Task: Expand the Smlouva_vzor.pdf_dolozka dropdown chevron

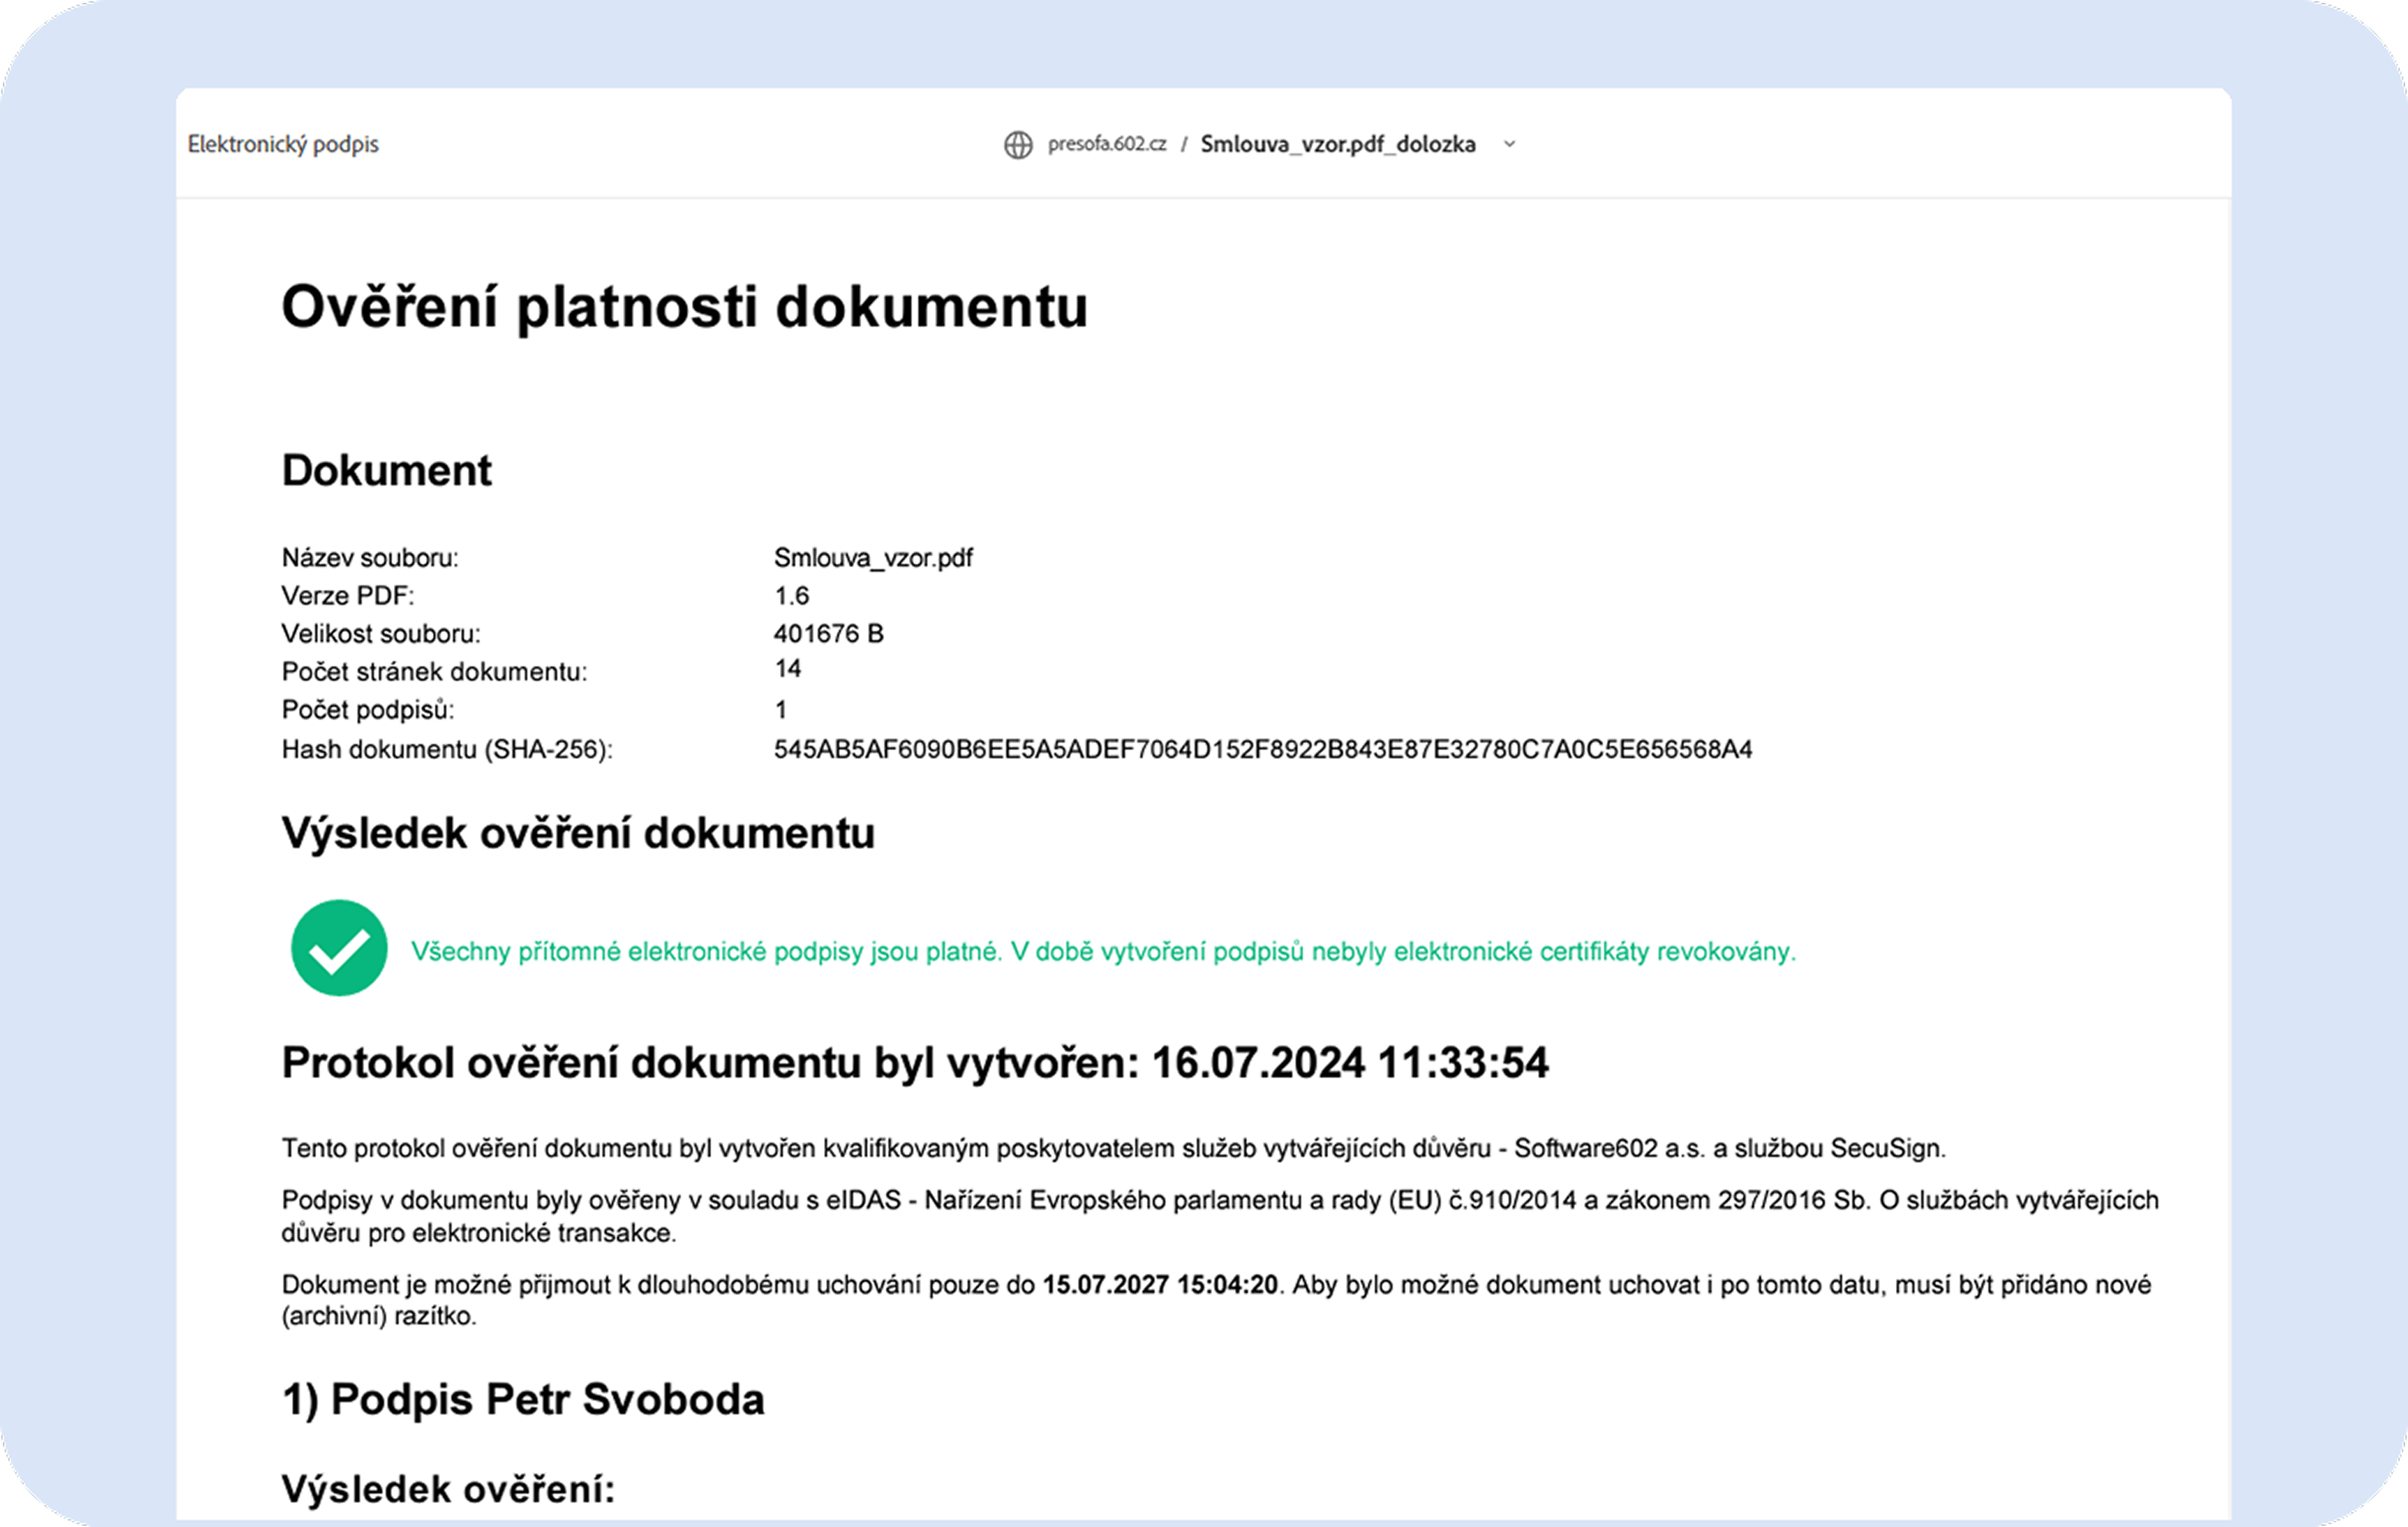Action: pyautogui.click(x=1510, y=144)
